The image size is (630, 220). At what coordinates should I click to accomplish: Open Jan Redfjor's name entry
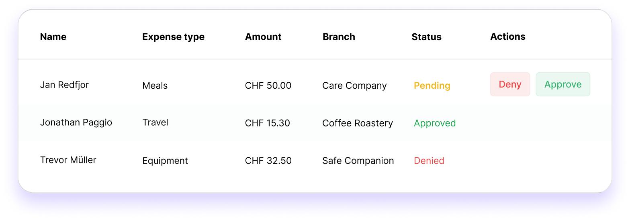point(64,85)
